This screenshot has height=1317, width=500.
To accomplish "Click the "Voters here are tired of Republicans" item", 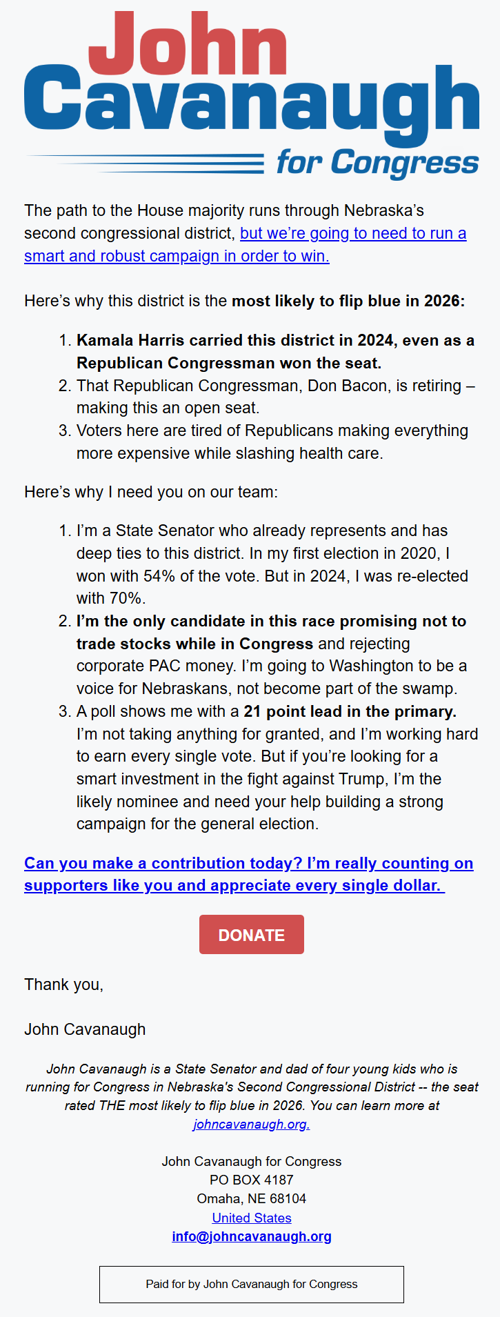I will (272, 442).
